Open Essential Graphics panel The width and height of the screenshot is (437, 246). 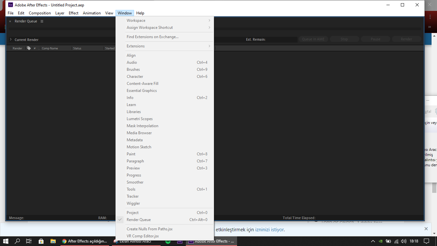165,91
